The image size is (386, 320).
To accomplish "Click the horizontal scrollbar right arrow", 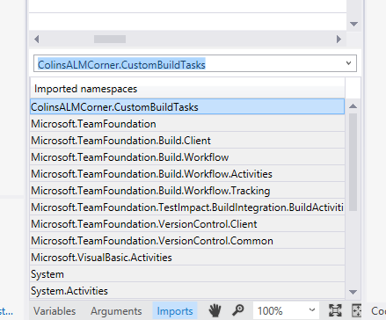I will [339, 39].
